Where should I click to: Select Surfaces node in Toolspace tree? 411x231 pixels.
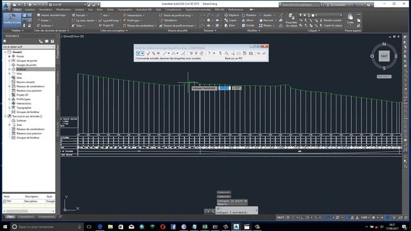21,69
